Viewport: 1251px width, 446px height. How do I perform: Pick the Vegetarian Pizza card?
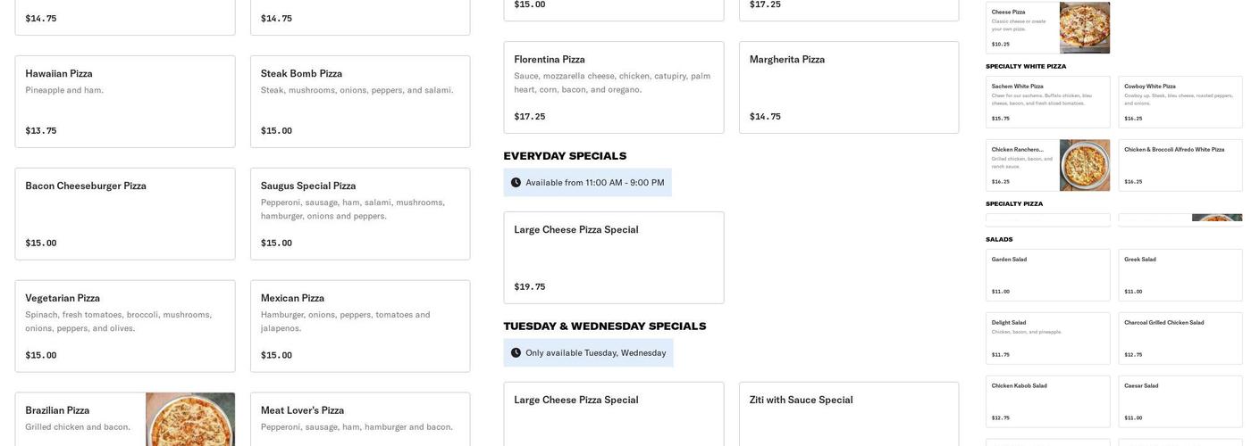pos(125,326)
